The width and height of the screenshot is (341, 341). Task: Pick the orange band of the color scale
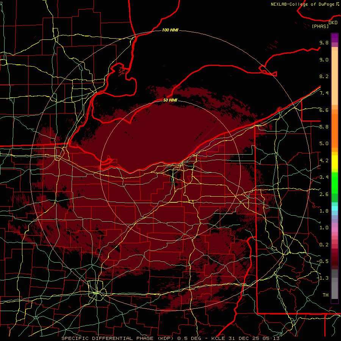pyautogui.click(x=335, y=130)
